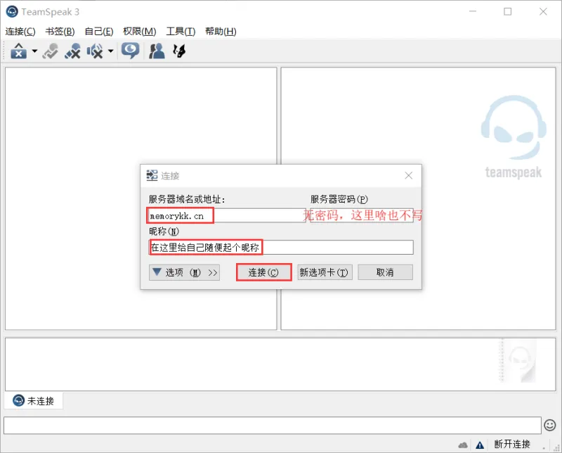This screenshot has width=562, height=453.
Task: Click the away status toolbar icon
Action: 19,51
